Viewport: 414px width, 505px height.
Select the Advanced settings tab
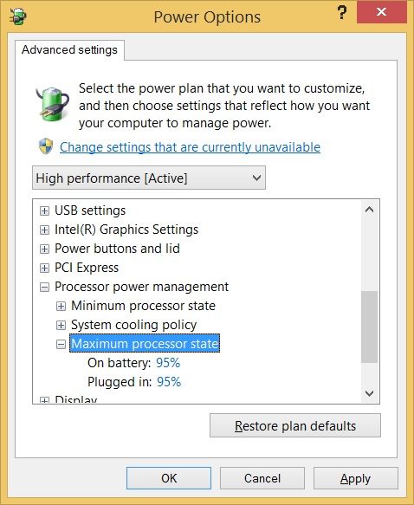69,50
